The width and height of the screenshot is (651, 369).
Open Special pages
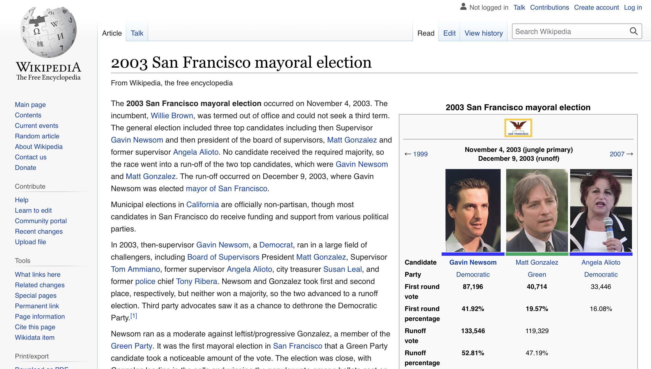(x=36, y=296)
